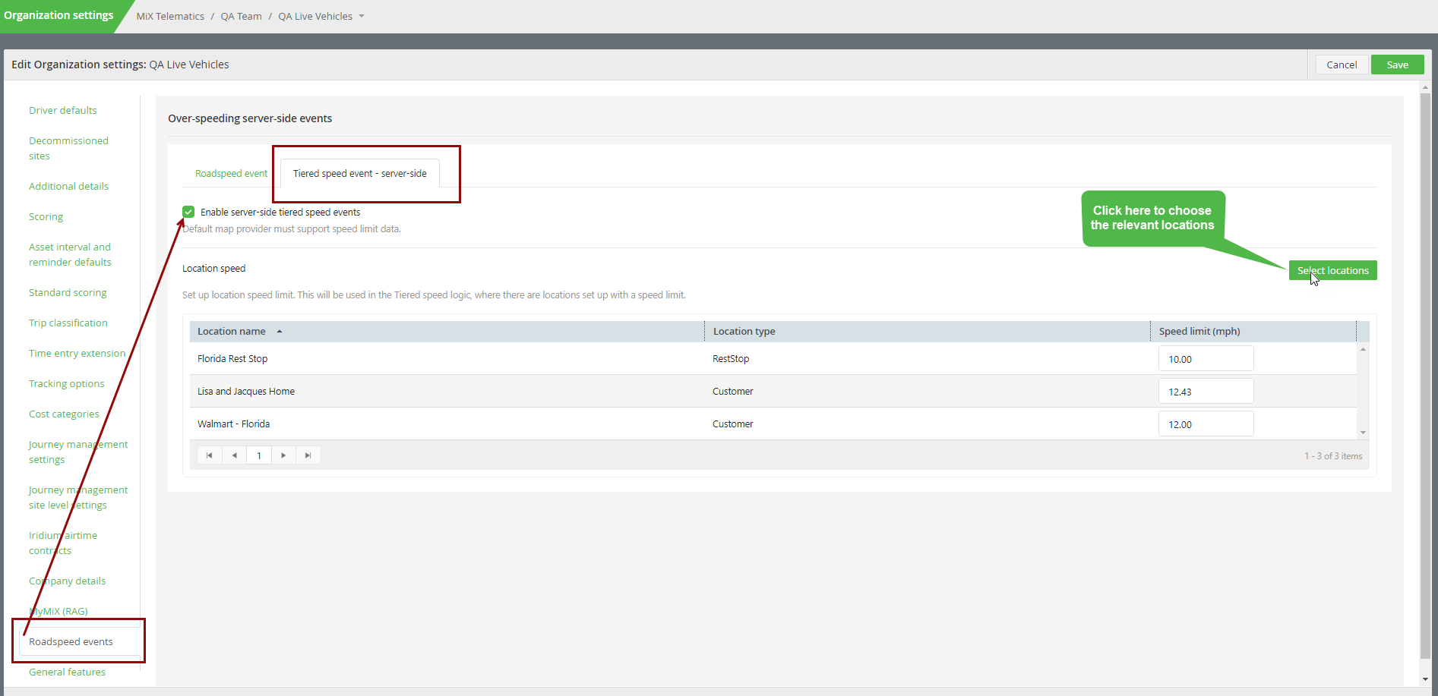Select Walmart - Florida location name cell
The height and width of the screenshot is (696, 1438).
pyautogui.click(x=233, y=424)
